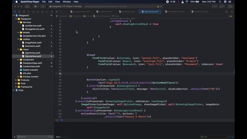Add editor split button at top right
This screenshot has width=247, height=139.
coord(232,12)
